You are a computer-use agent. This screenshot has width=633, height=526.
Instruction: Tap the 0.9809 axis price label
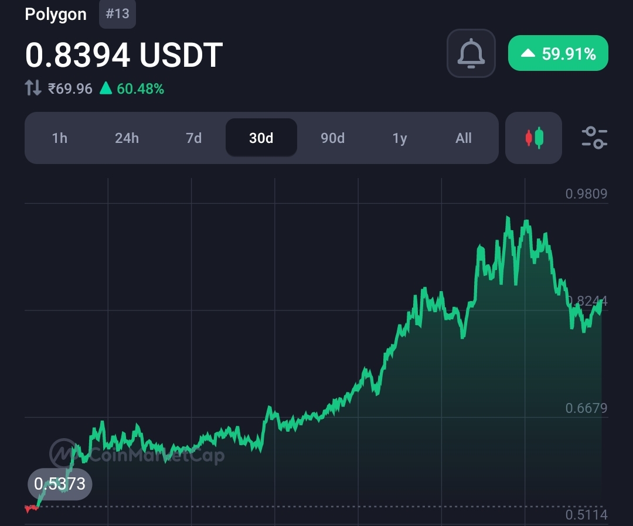click(x=586, y=194)
